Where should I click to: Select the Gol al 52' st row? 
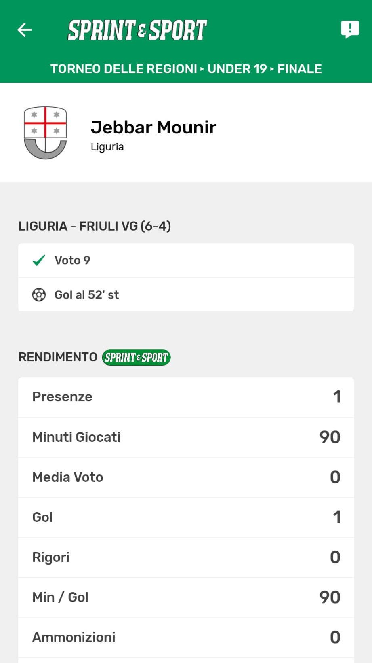pyautogui.click(x=186, y=294)
